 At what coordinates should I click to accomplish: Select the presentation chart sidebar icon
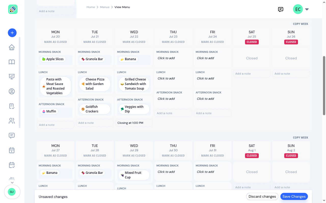(x=12, y=76)
